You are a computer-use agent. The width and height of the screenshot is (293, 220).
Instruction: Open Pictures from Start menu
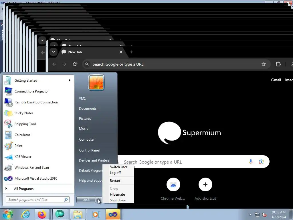click(x=85, y=119)
